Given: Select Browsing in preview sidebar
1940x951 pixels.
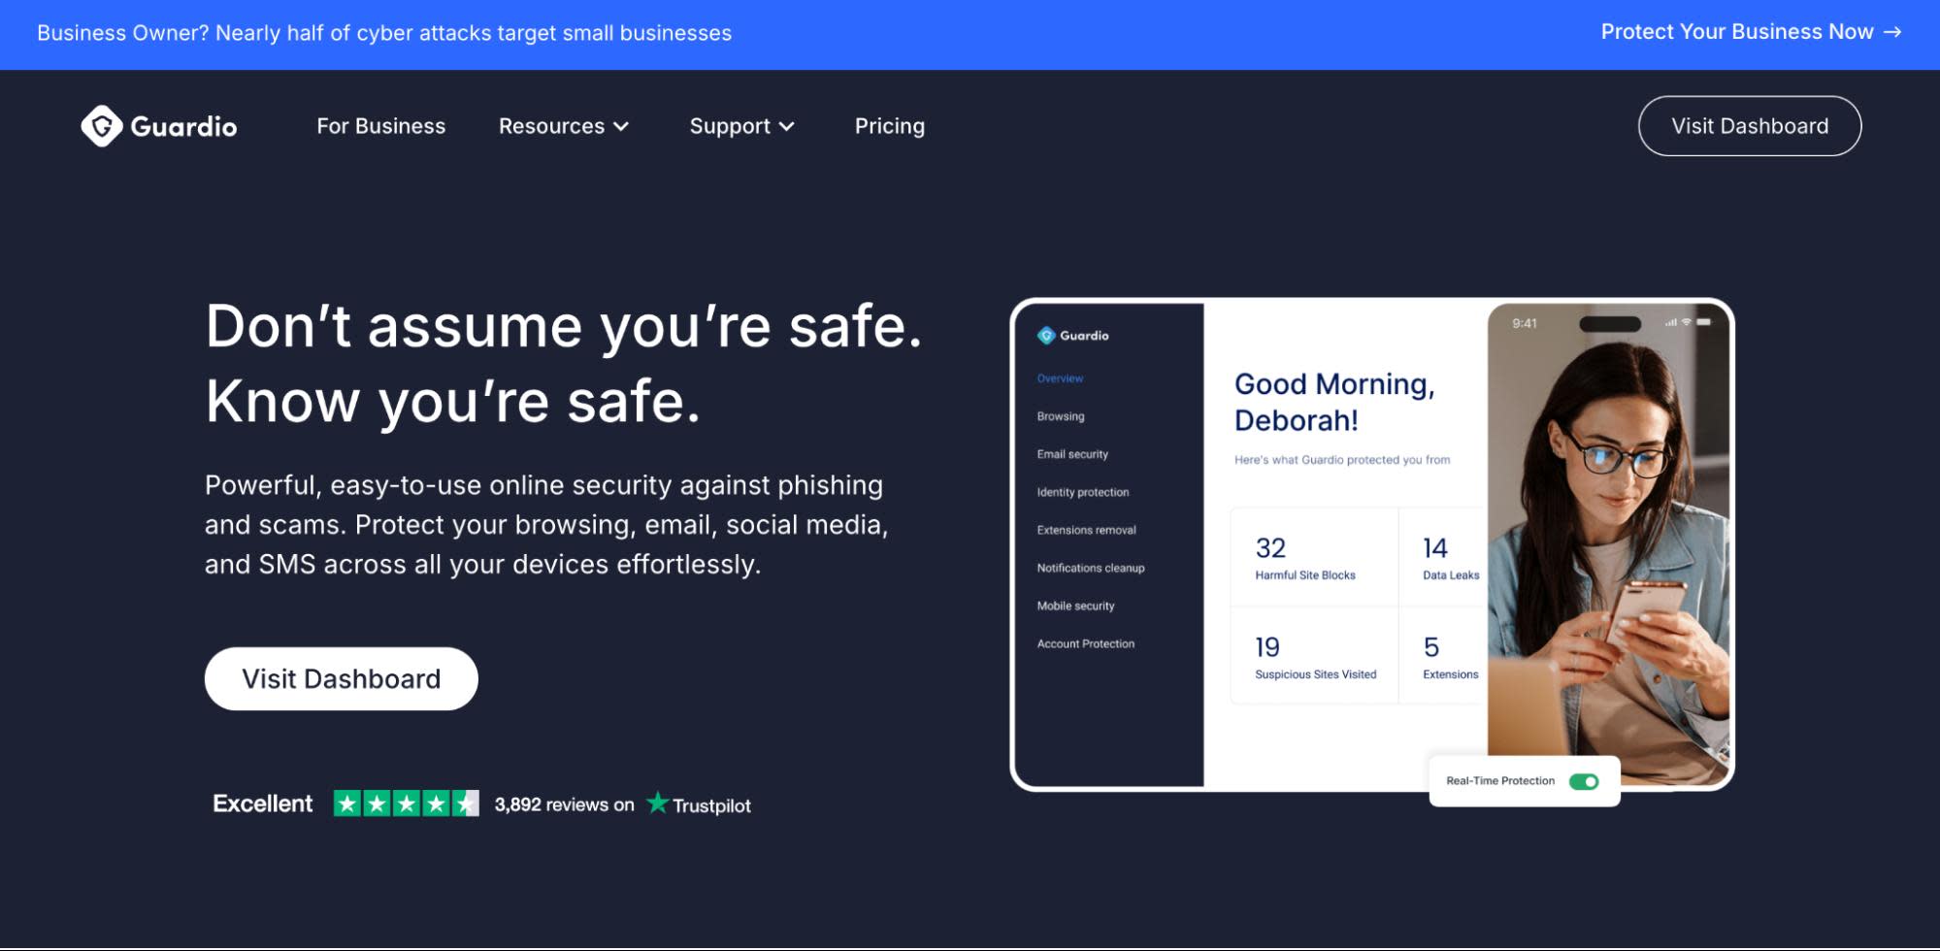Looking at the screenshot, I should [1060, 416].
